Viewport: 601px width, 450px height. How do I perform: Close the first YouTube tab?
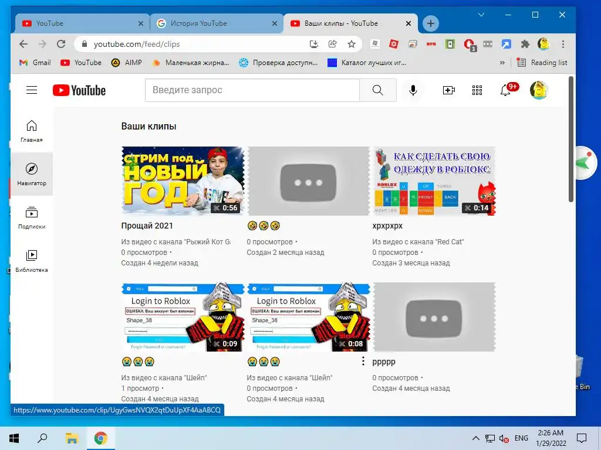coord(141,23)
